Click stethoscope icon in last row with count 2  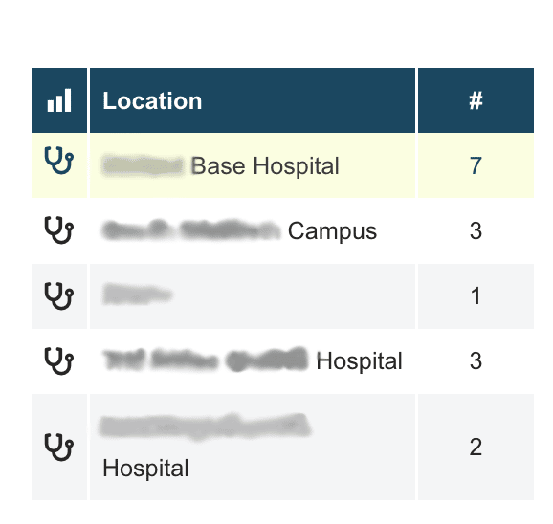click(x=59, y=448)
